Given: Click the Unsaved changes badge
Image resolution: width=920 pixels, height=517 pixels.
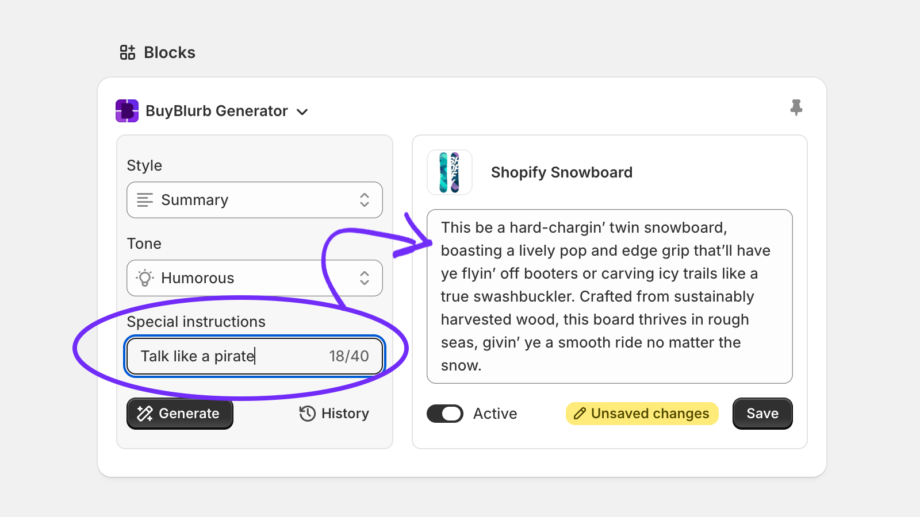Looking at the screenshot, I should (642, 414).
